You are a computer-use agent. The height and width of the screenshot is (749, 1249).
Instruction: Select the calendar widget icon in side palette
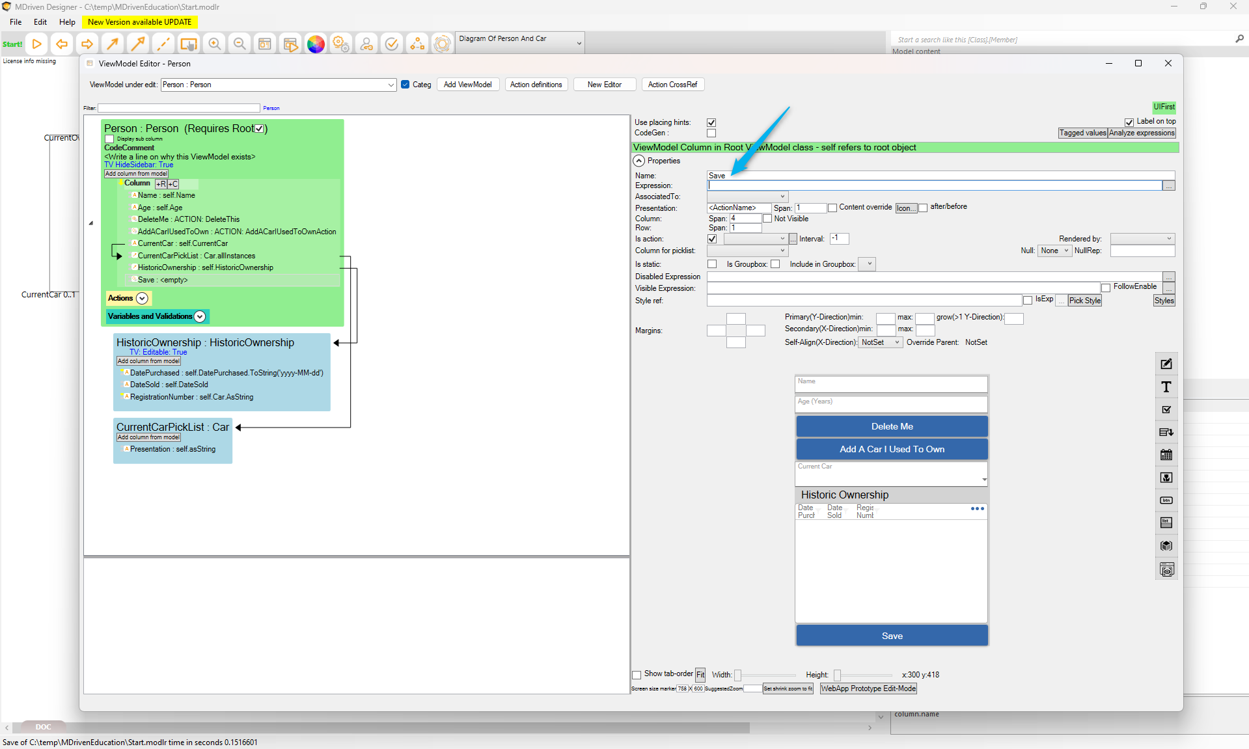tap(1166, 455)
